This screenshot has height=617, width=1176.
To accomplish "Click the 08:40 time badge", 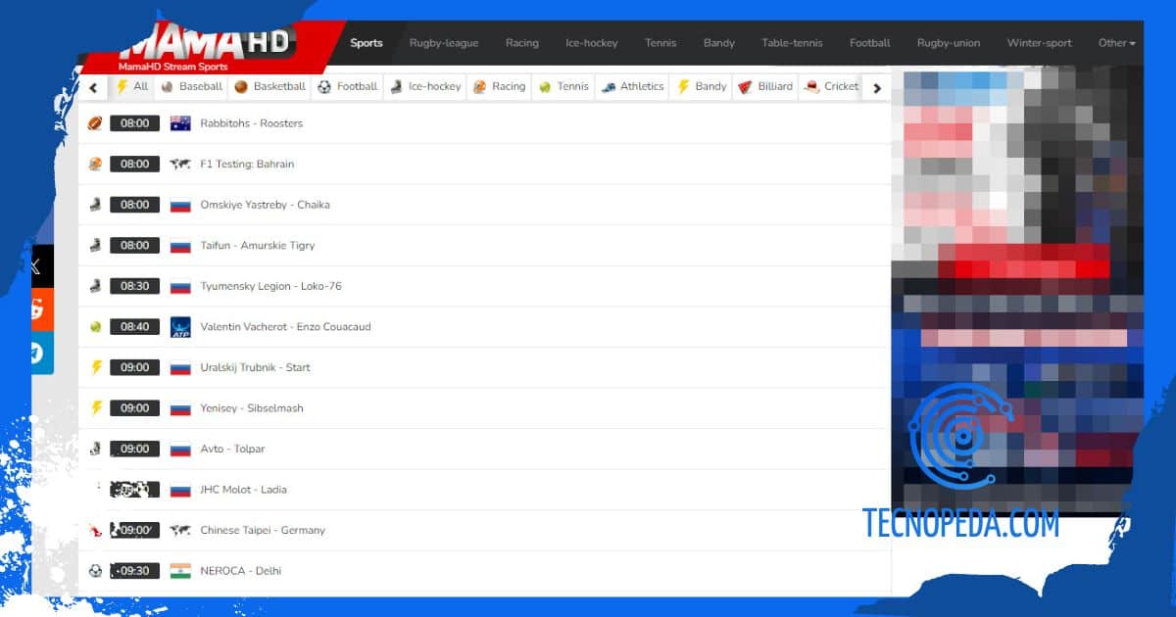I will 134,326.
